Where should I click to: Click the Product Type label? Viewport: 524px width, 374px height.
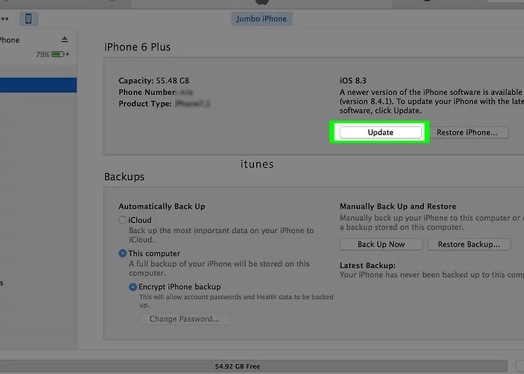click(145, 104)
